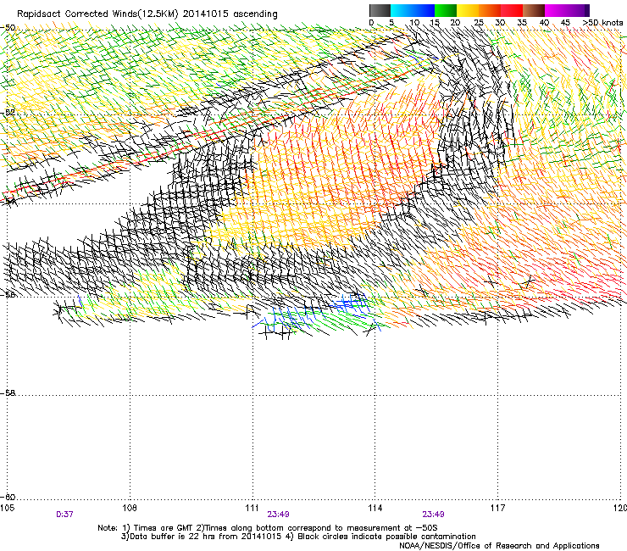Click the purple swath time '0:37'

64,515
